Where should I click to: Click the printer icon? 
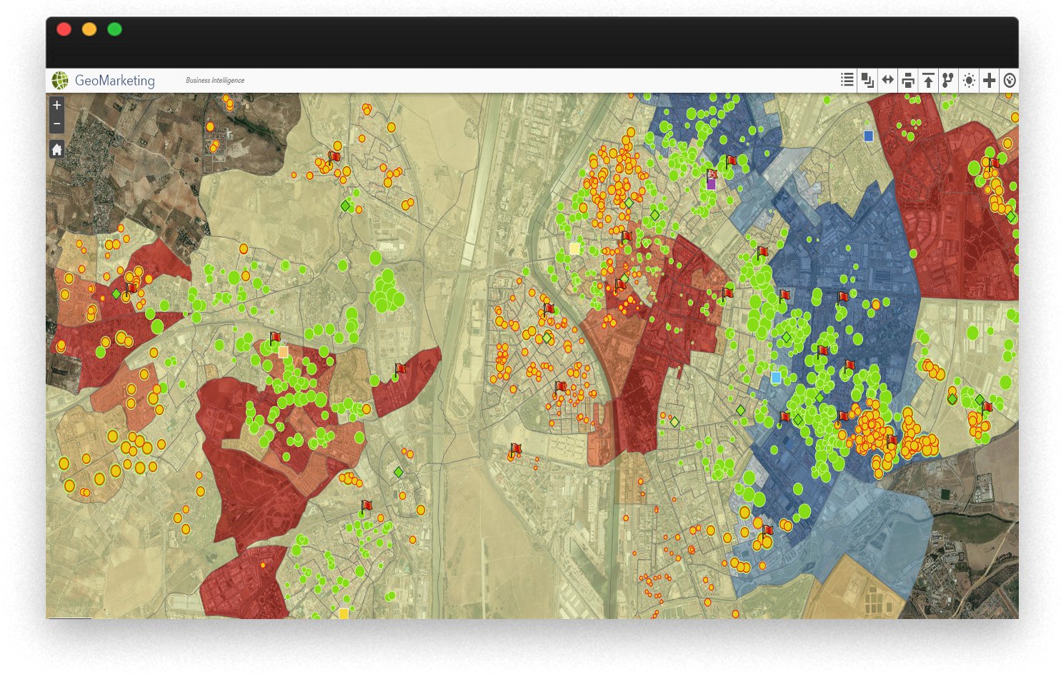(907, 81)
